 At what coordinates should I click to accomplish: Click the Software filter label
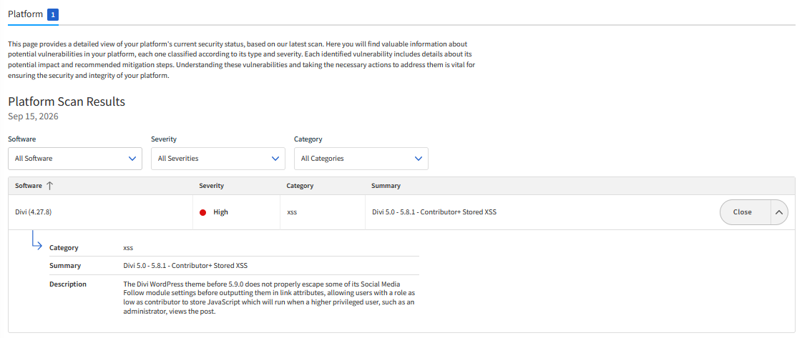[22, 139]
